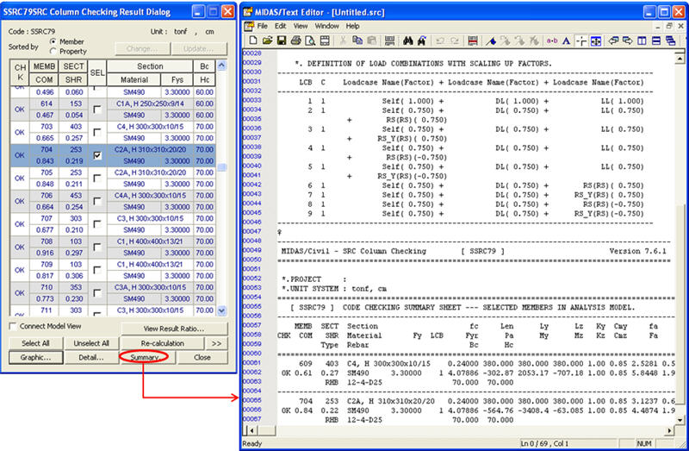Screen dimensions: 689x451
Task: Open the Window menu
Action: [326, 26]
